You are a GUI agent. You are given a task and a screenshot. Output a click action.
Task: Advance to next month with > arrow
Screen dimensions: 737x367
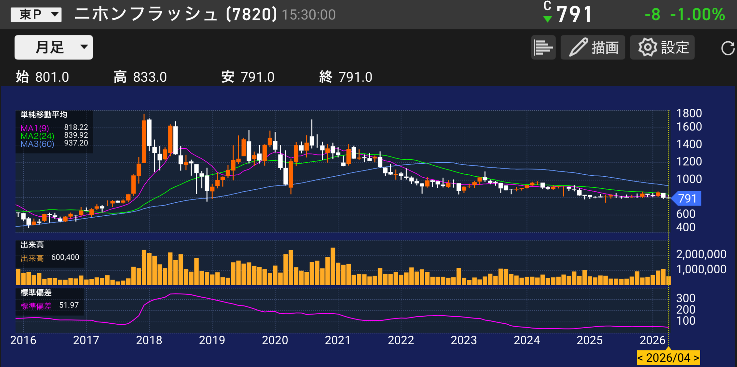[x=696, y=358]
